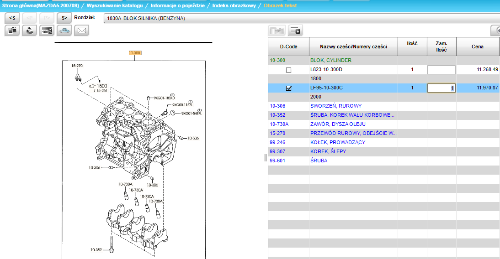Click Strona główna (MAZDA5 200709) link
This screenshot has width=500, height=259.
(x=41, y=5)
